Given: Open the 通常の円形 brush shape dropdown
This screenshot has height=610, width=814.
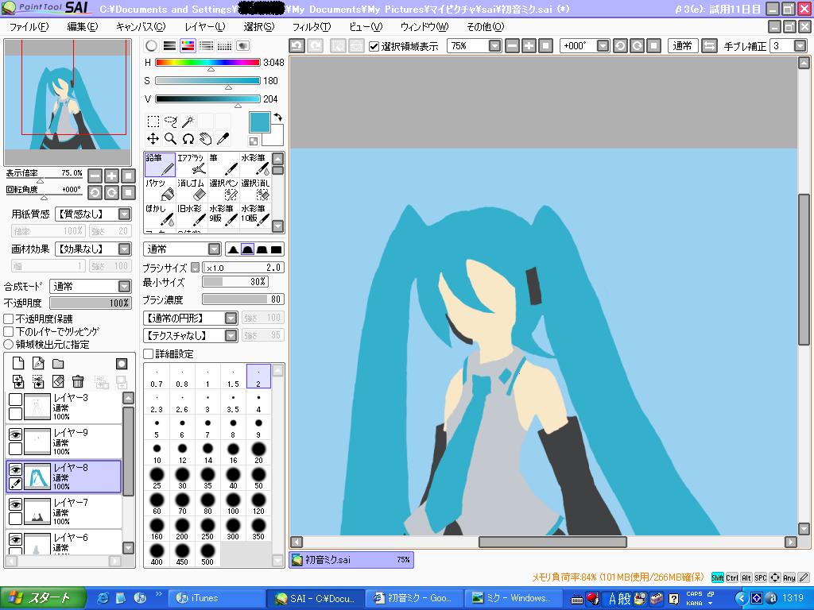Looking at the screenshot, I should [x=191, y=318].
